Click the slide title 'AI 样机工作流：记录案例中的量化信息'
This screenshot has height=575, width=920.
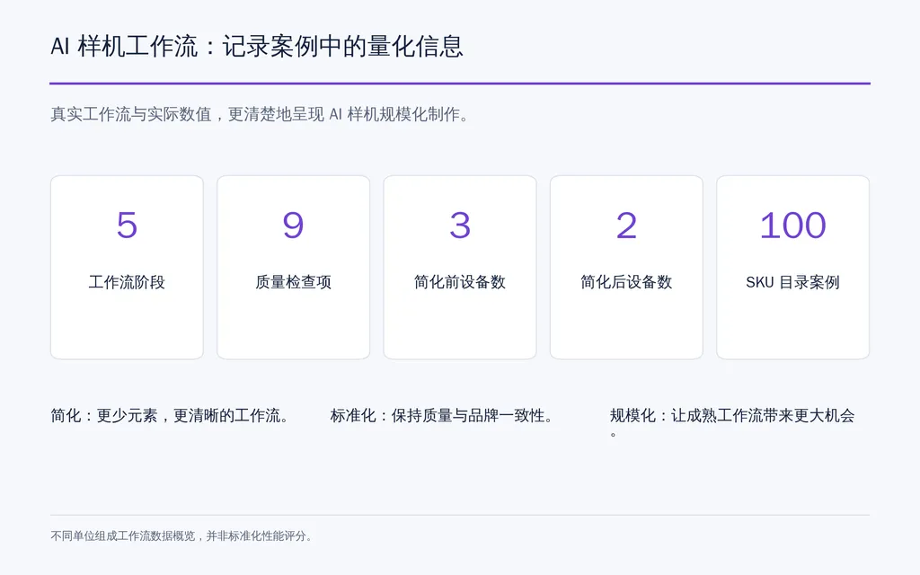(257, 47)
